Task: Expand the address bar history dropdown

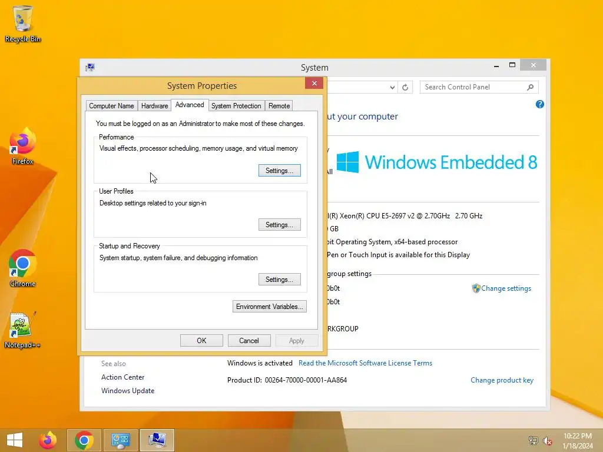Action: 392,87
